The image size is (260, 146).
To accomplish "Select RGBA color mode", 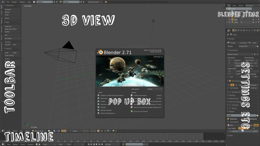I will [256, 125].
